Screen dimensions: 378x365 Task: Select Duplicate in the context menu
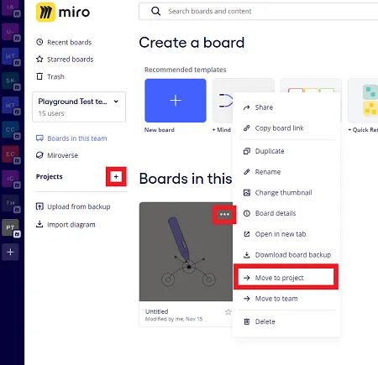point(286,151)
